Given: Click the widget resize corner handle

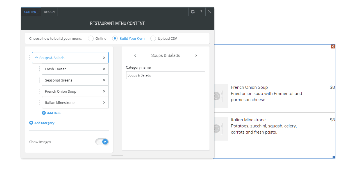Looking at the screenshot, I should [334, 157].
